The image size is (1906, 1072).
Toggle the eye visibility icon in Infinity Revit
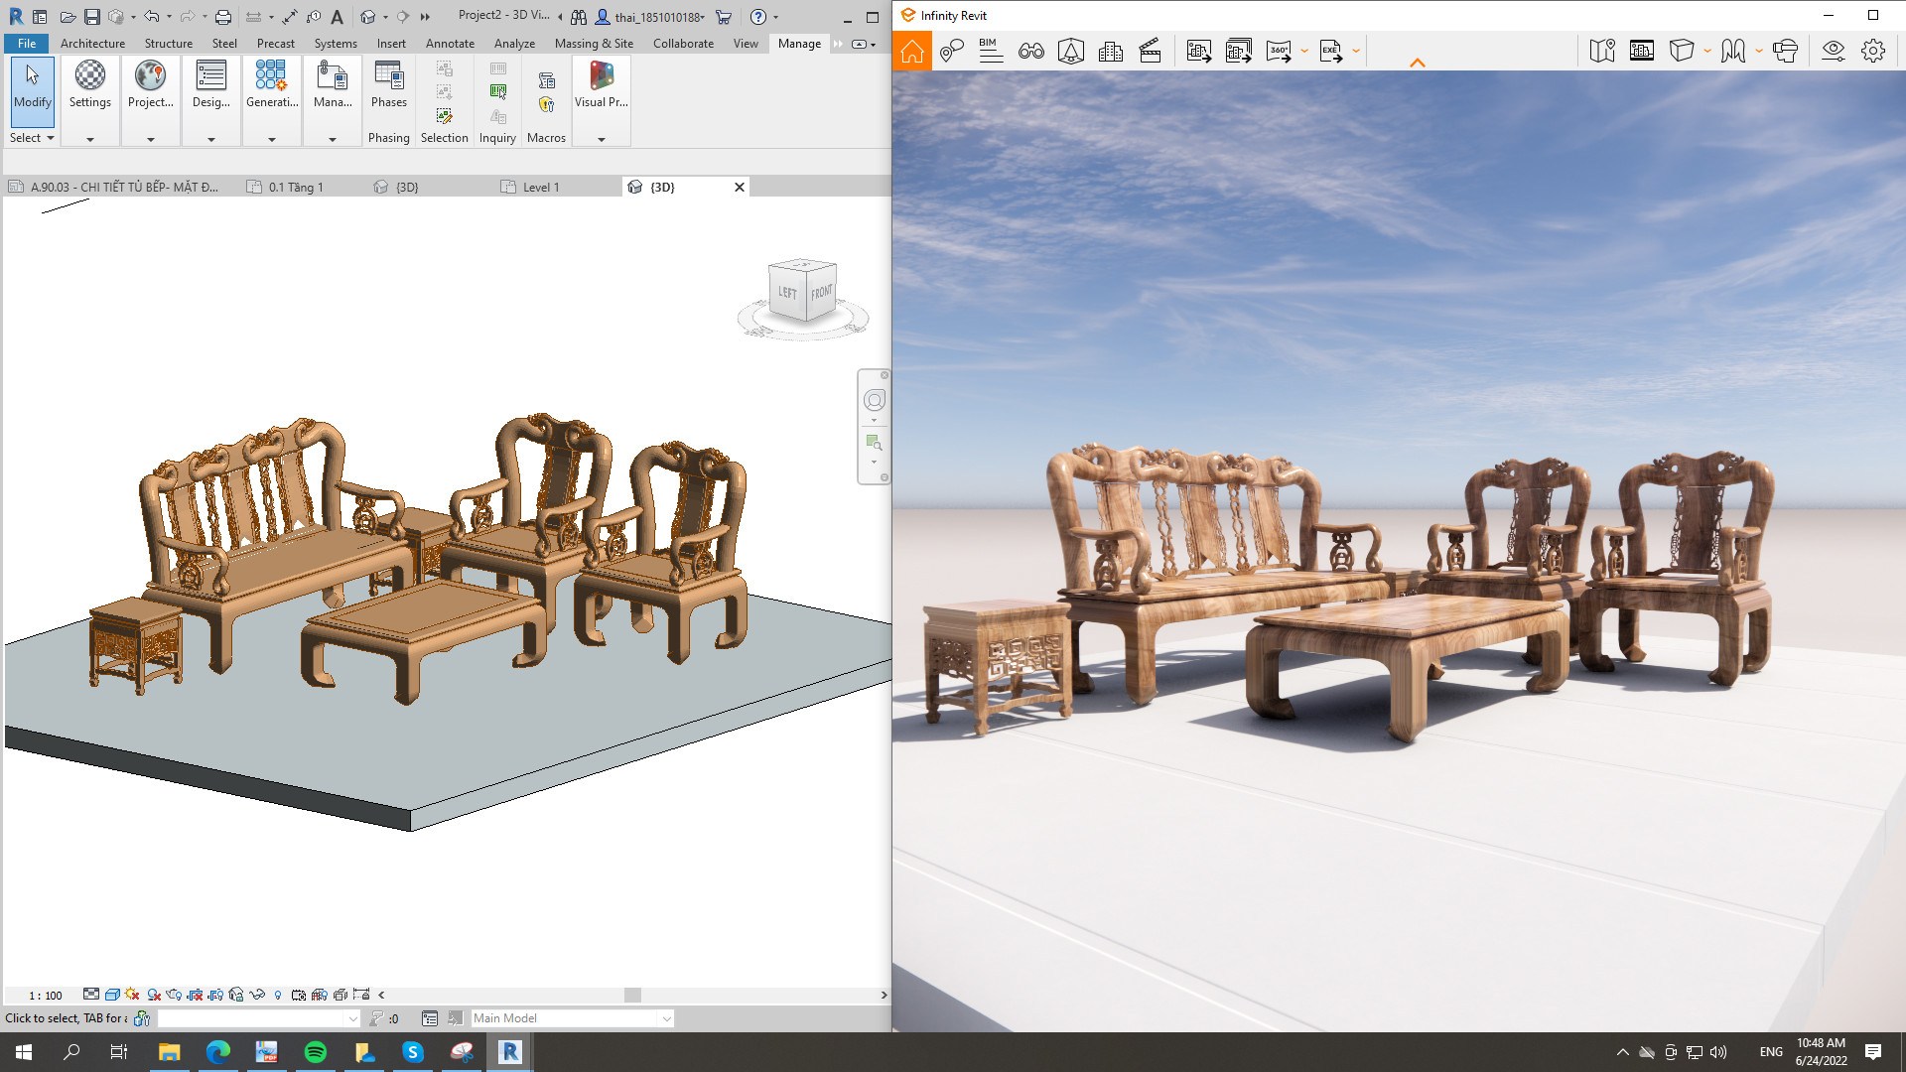click(x=1834, y=52)
